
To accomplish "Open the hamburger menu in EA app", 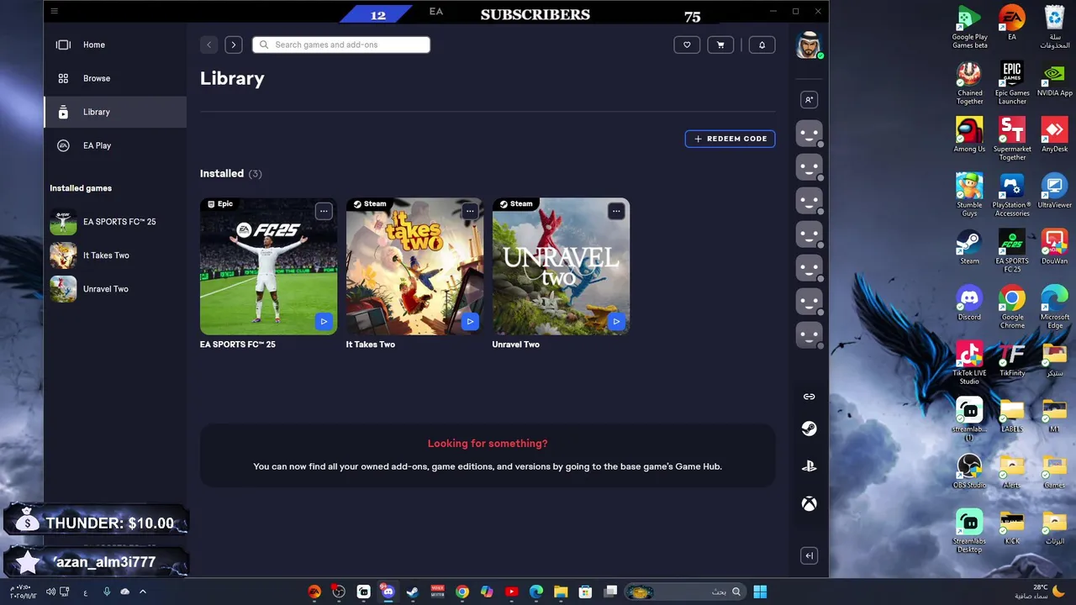I will 54,11.
